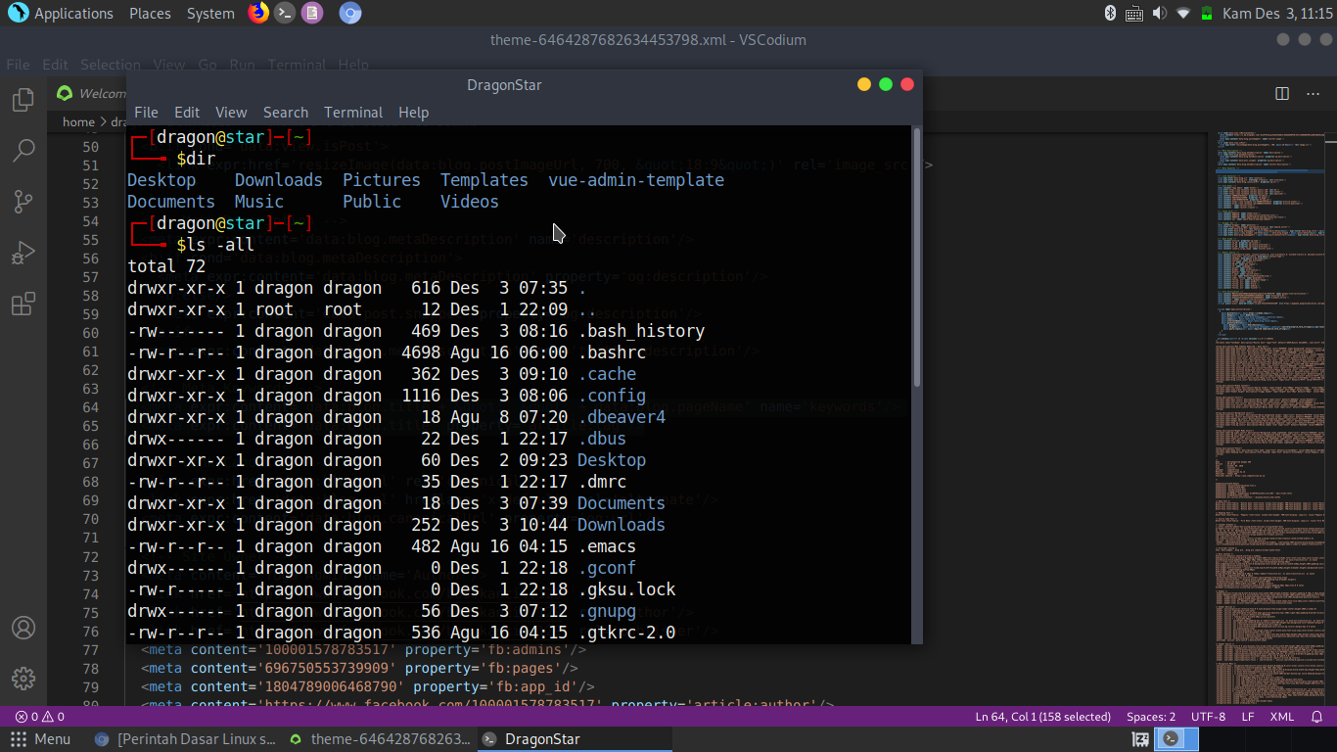The image size is (1337, 752).
Task: Open Search view in VSCodium sidebar
Action: 23,151
